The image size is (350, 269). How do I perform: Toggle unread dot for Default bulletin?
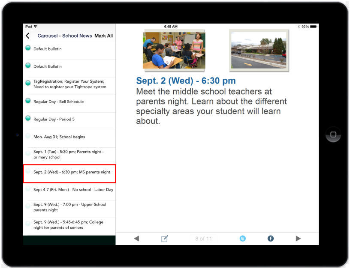click(x=28, y=48)
